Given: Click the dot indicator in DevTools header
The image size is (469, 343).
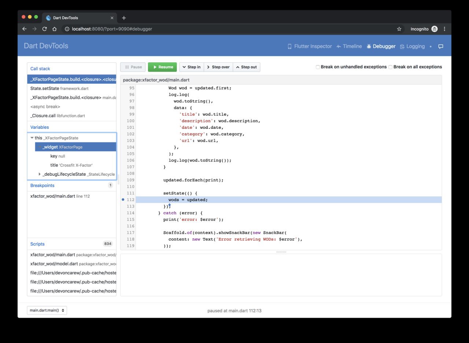Looking at the screenshot, I should (x=431, y=47).
